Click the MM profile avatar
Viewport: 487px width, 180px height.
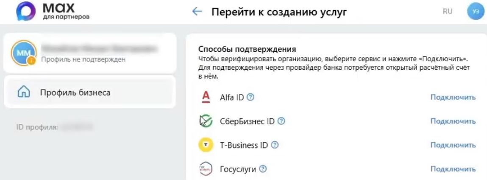click(x=23, y=53)
